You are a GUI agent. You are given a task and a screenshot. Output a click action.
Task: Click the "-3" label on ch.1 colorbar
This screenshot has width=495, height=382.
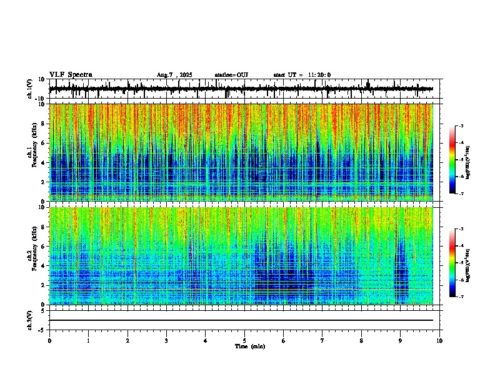pyautogui.click(x=461, y=126)
